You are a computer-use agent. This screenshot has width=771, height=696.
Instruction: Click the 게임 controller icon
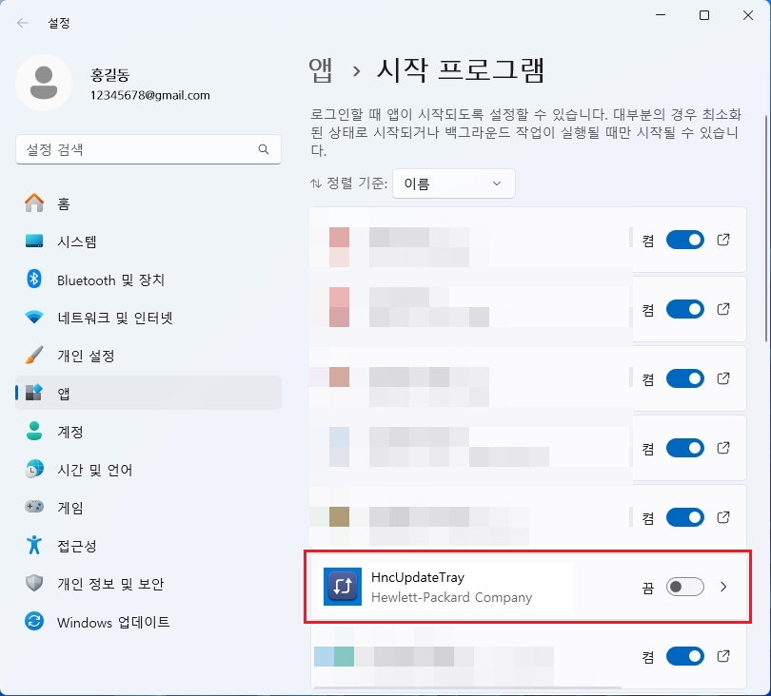[x=34, y=508]
